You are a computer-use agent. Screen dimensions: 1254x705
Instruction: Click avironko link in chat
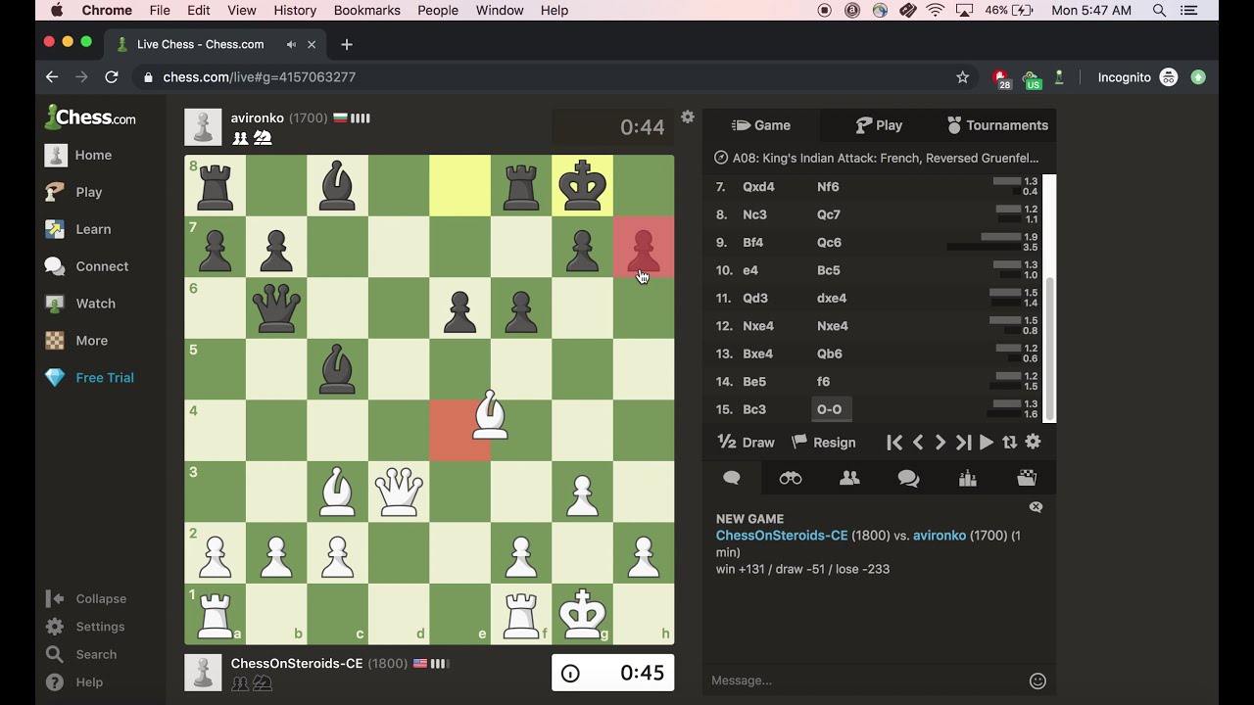pos(940,536)
